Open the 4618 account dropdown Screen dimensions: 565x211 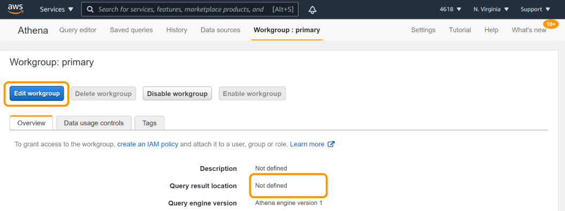pos(451,9)
